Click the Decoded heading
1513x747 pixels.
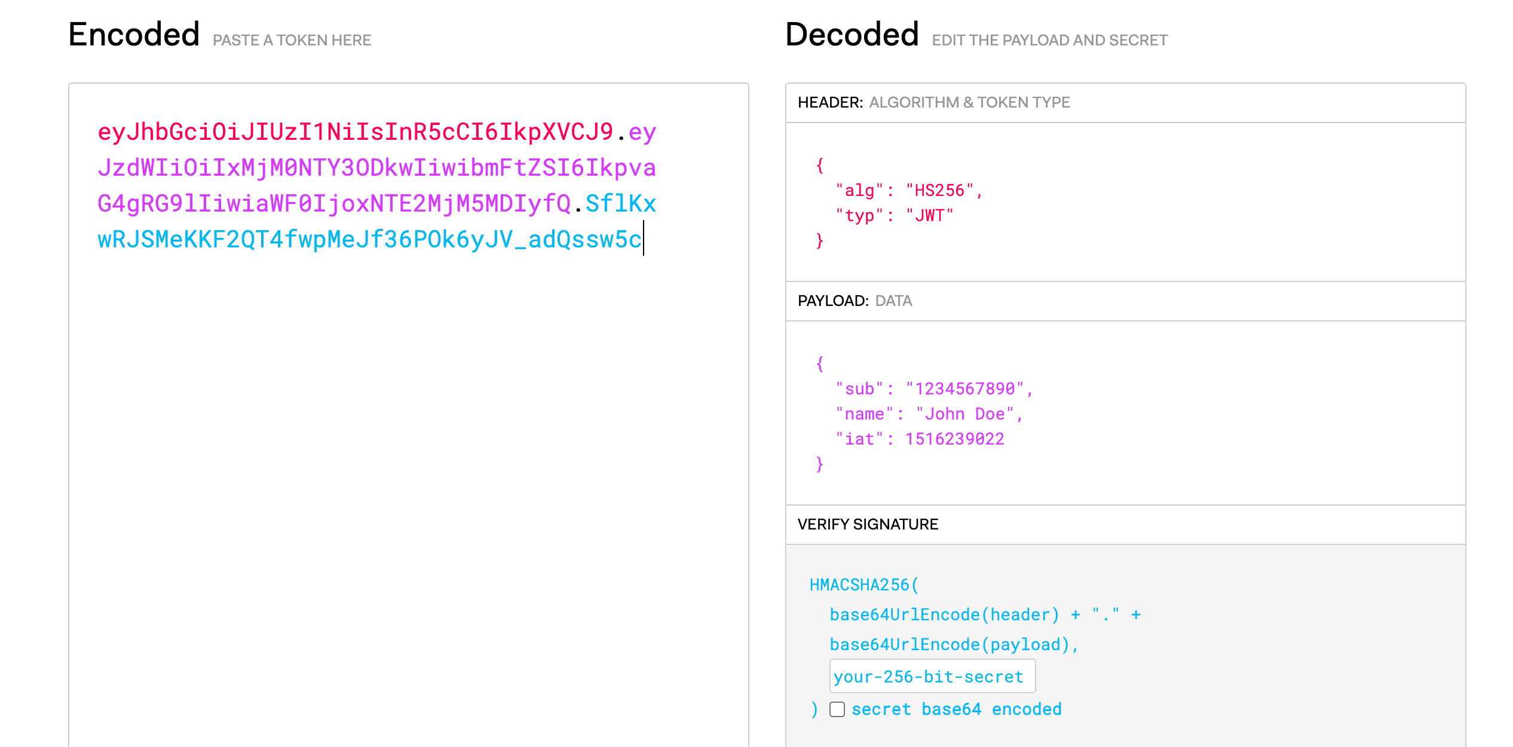pyautogui.click(x=852, y=35)
